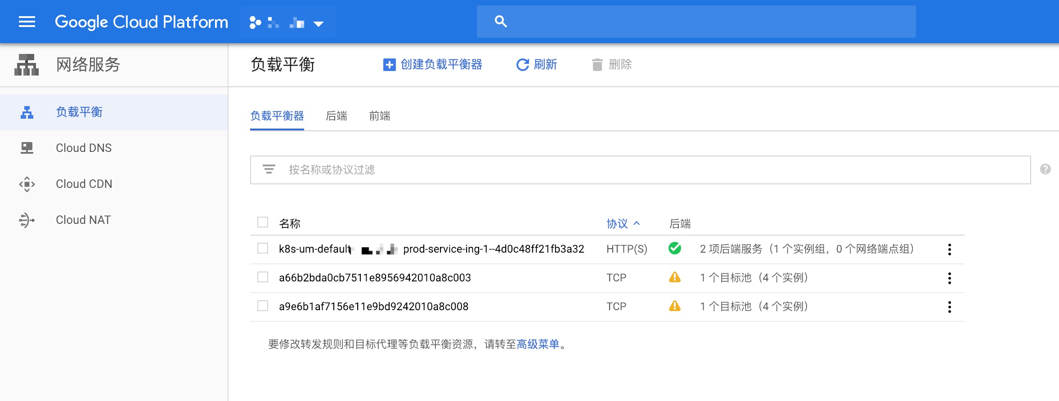Sort by 协议 column header

coord(623,223)
